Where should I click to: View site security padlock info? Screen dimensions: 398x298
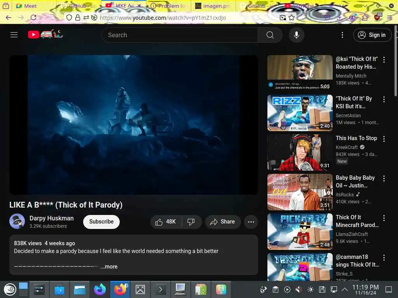point(78,17)
